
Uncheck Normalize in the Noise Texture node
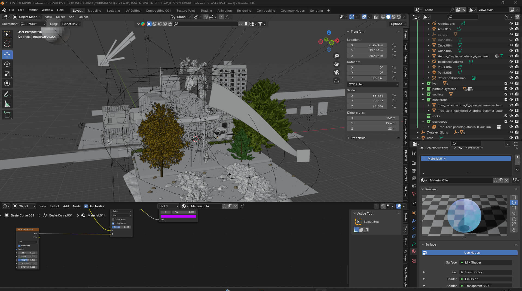[x=19, y=246]
